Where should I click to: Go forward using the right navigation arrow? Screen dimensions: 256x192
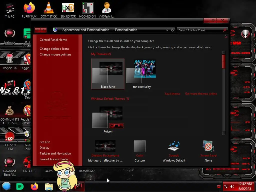(x=44, y=30)
